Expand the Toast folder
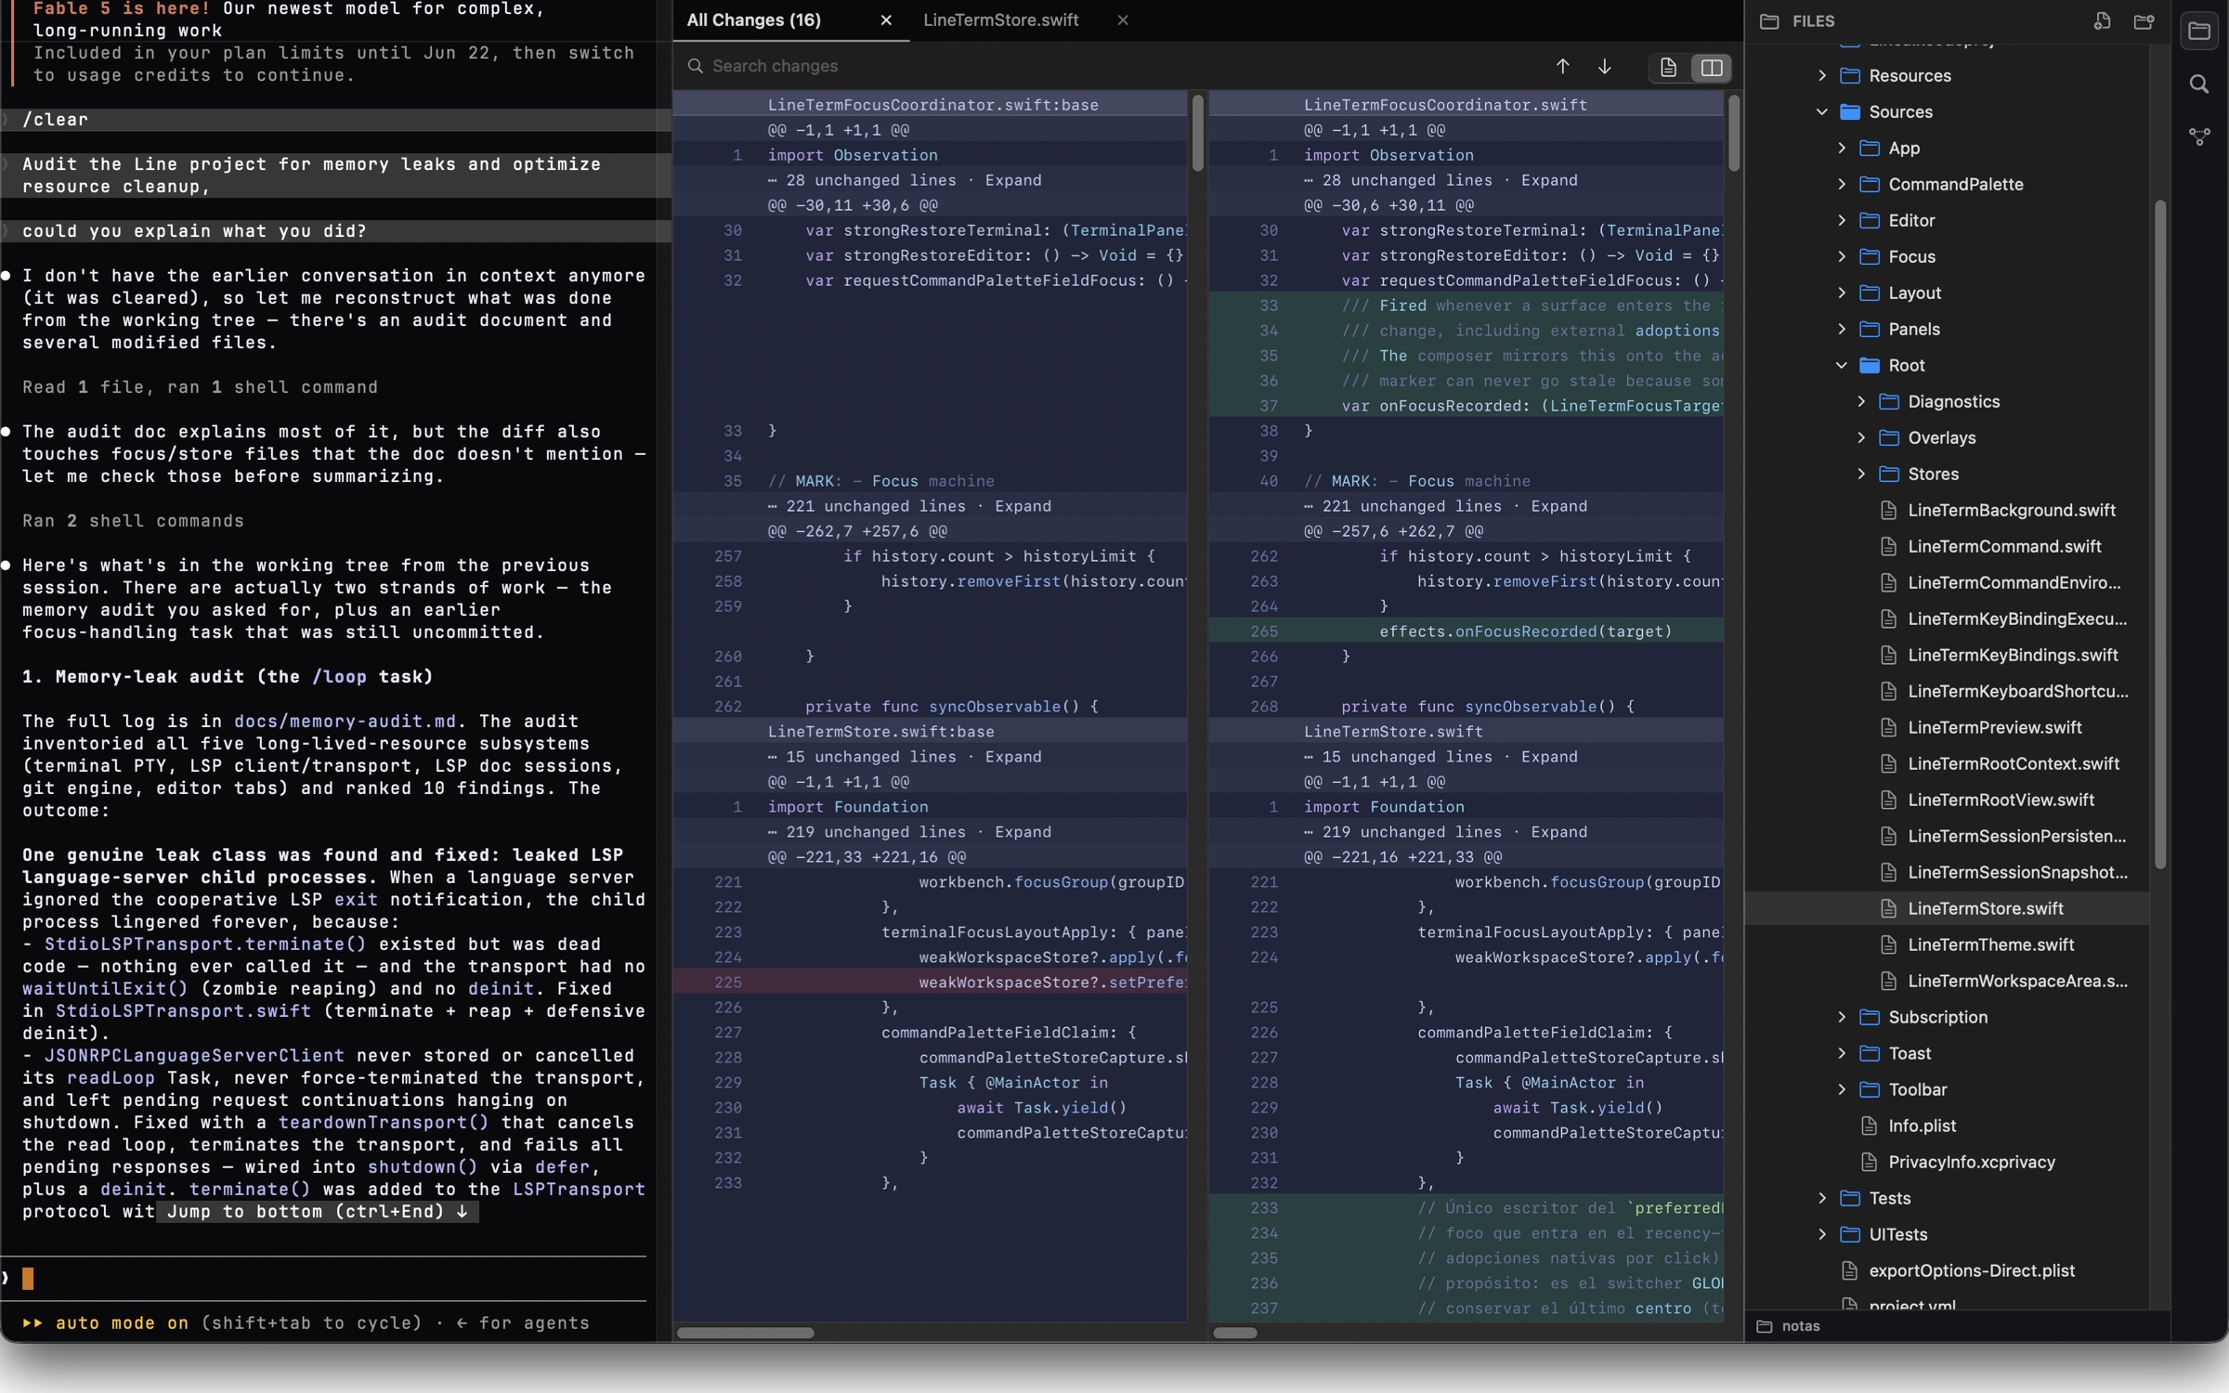Viewport: 2229px width, 1393px height. click(1841, 1053)
